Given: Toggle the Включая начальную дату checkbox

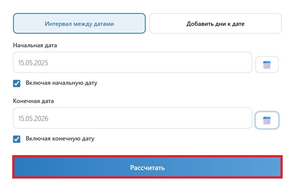Looking at the screenshot, I should tap(17, 83).
